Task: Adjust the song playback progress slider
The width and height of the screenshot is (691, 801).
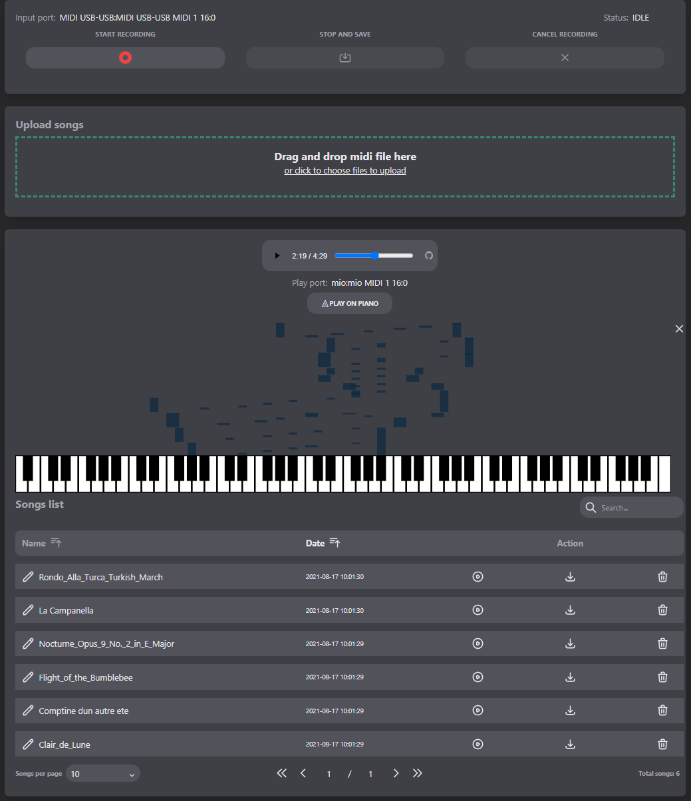Action: pyautogui.click(x=374, y=256)
